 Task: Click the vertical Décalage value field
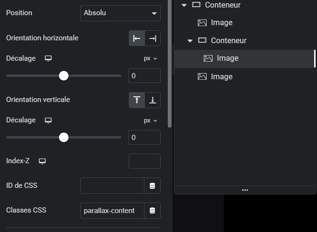(144, 138)
